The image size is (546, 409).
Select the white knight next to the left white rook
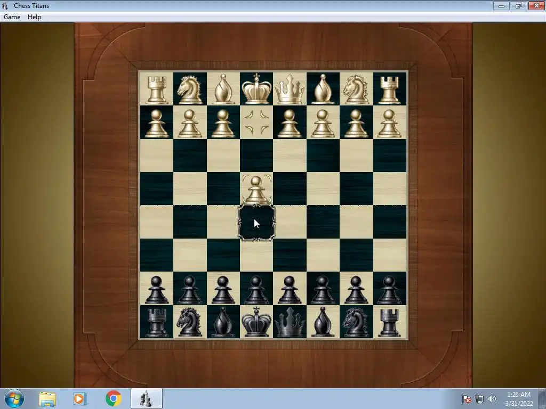tap(189, 89)
